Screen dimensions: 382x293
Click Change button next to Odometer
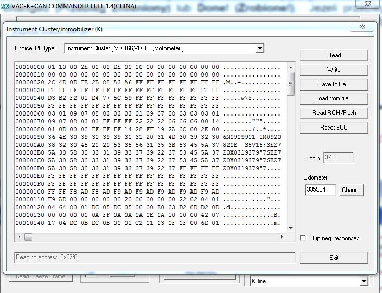click(x=351, y=190)
